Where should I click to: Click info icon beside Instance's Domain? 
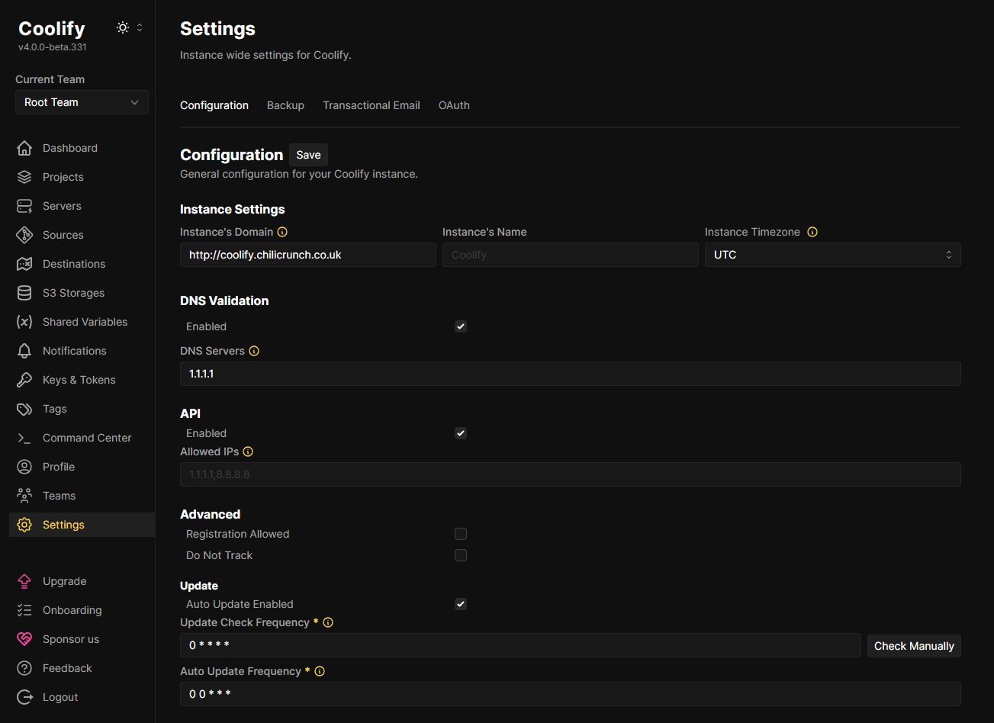click(x=282, y=232)
